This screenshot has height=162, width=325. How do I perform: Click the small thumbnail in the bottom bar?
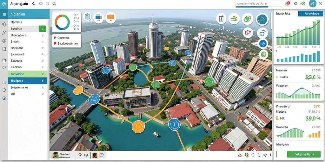[x=95, y=155]
